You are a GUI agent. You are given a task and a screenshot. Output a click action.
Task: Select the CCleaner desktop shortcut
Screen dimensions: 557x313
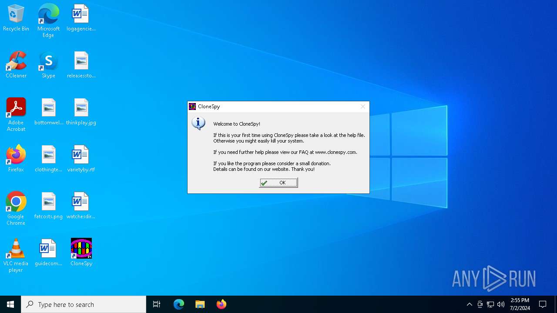[16, 65]
